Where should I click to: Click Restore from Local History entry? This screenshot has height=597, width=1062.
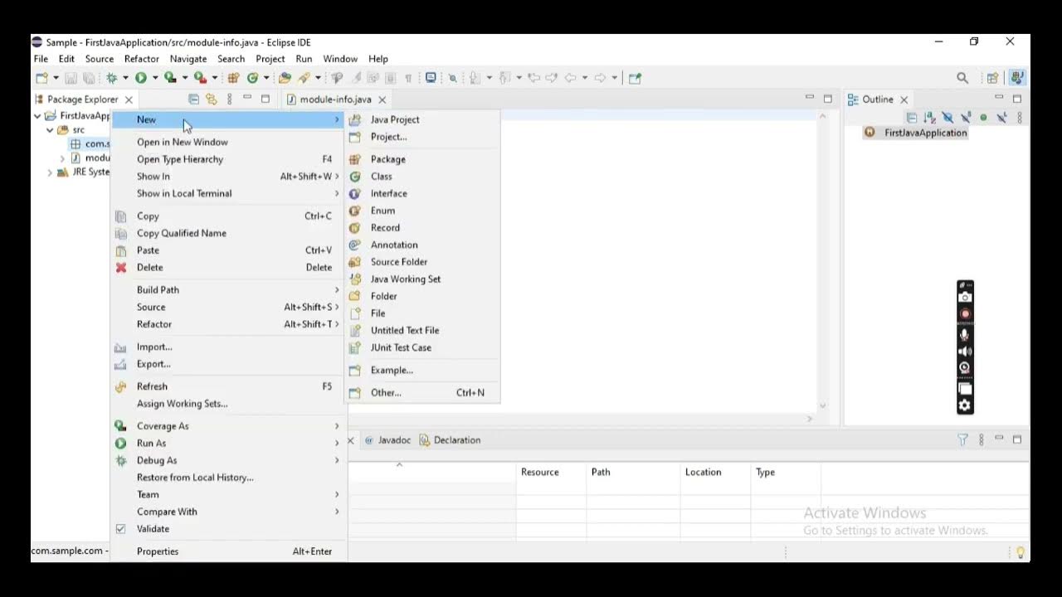click(228, 478)
